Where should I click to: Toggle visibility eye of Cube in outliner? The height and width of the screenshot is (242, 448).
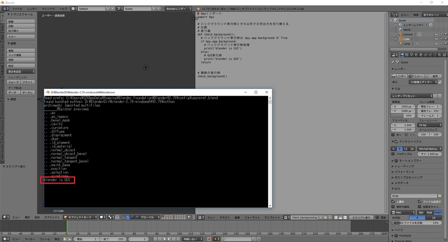(x=436, y=39)
